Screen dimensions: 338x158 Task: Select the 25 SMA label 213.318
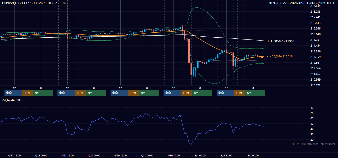(280, 56)
